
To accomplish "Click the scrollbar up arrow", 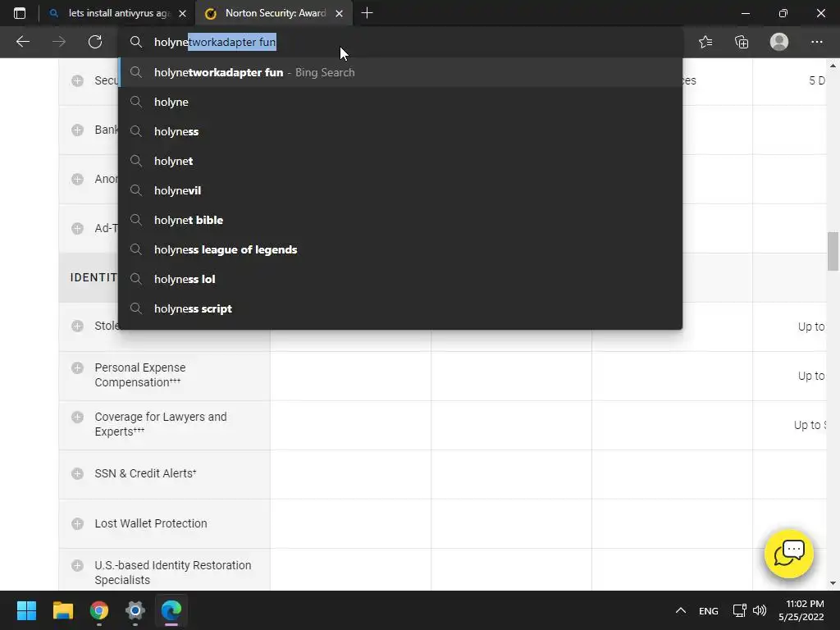I will tap(833, 66).
